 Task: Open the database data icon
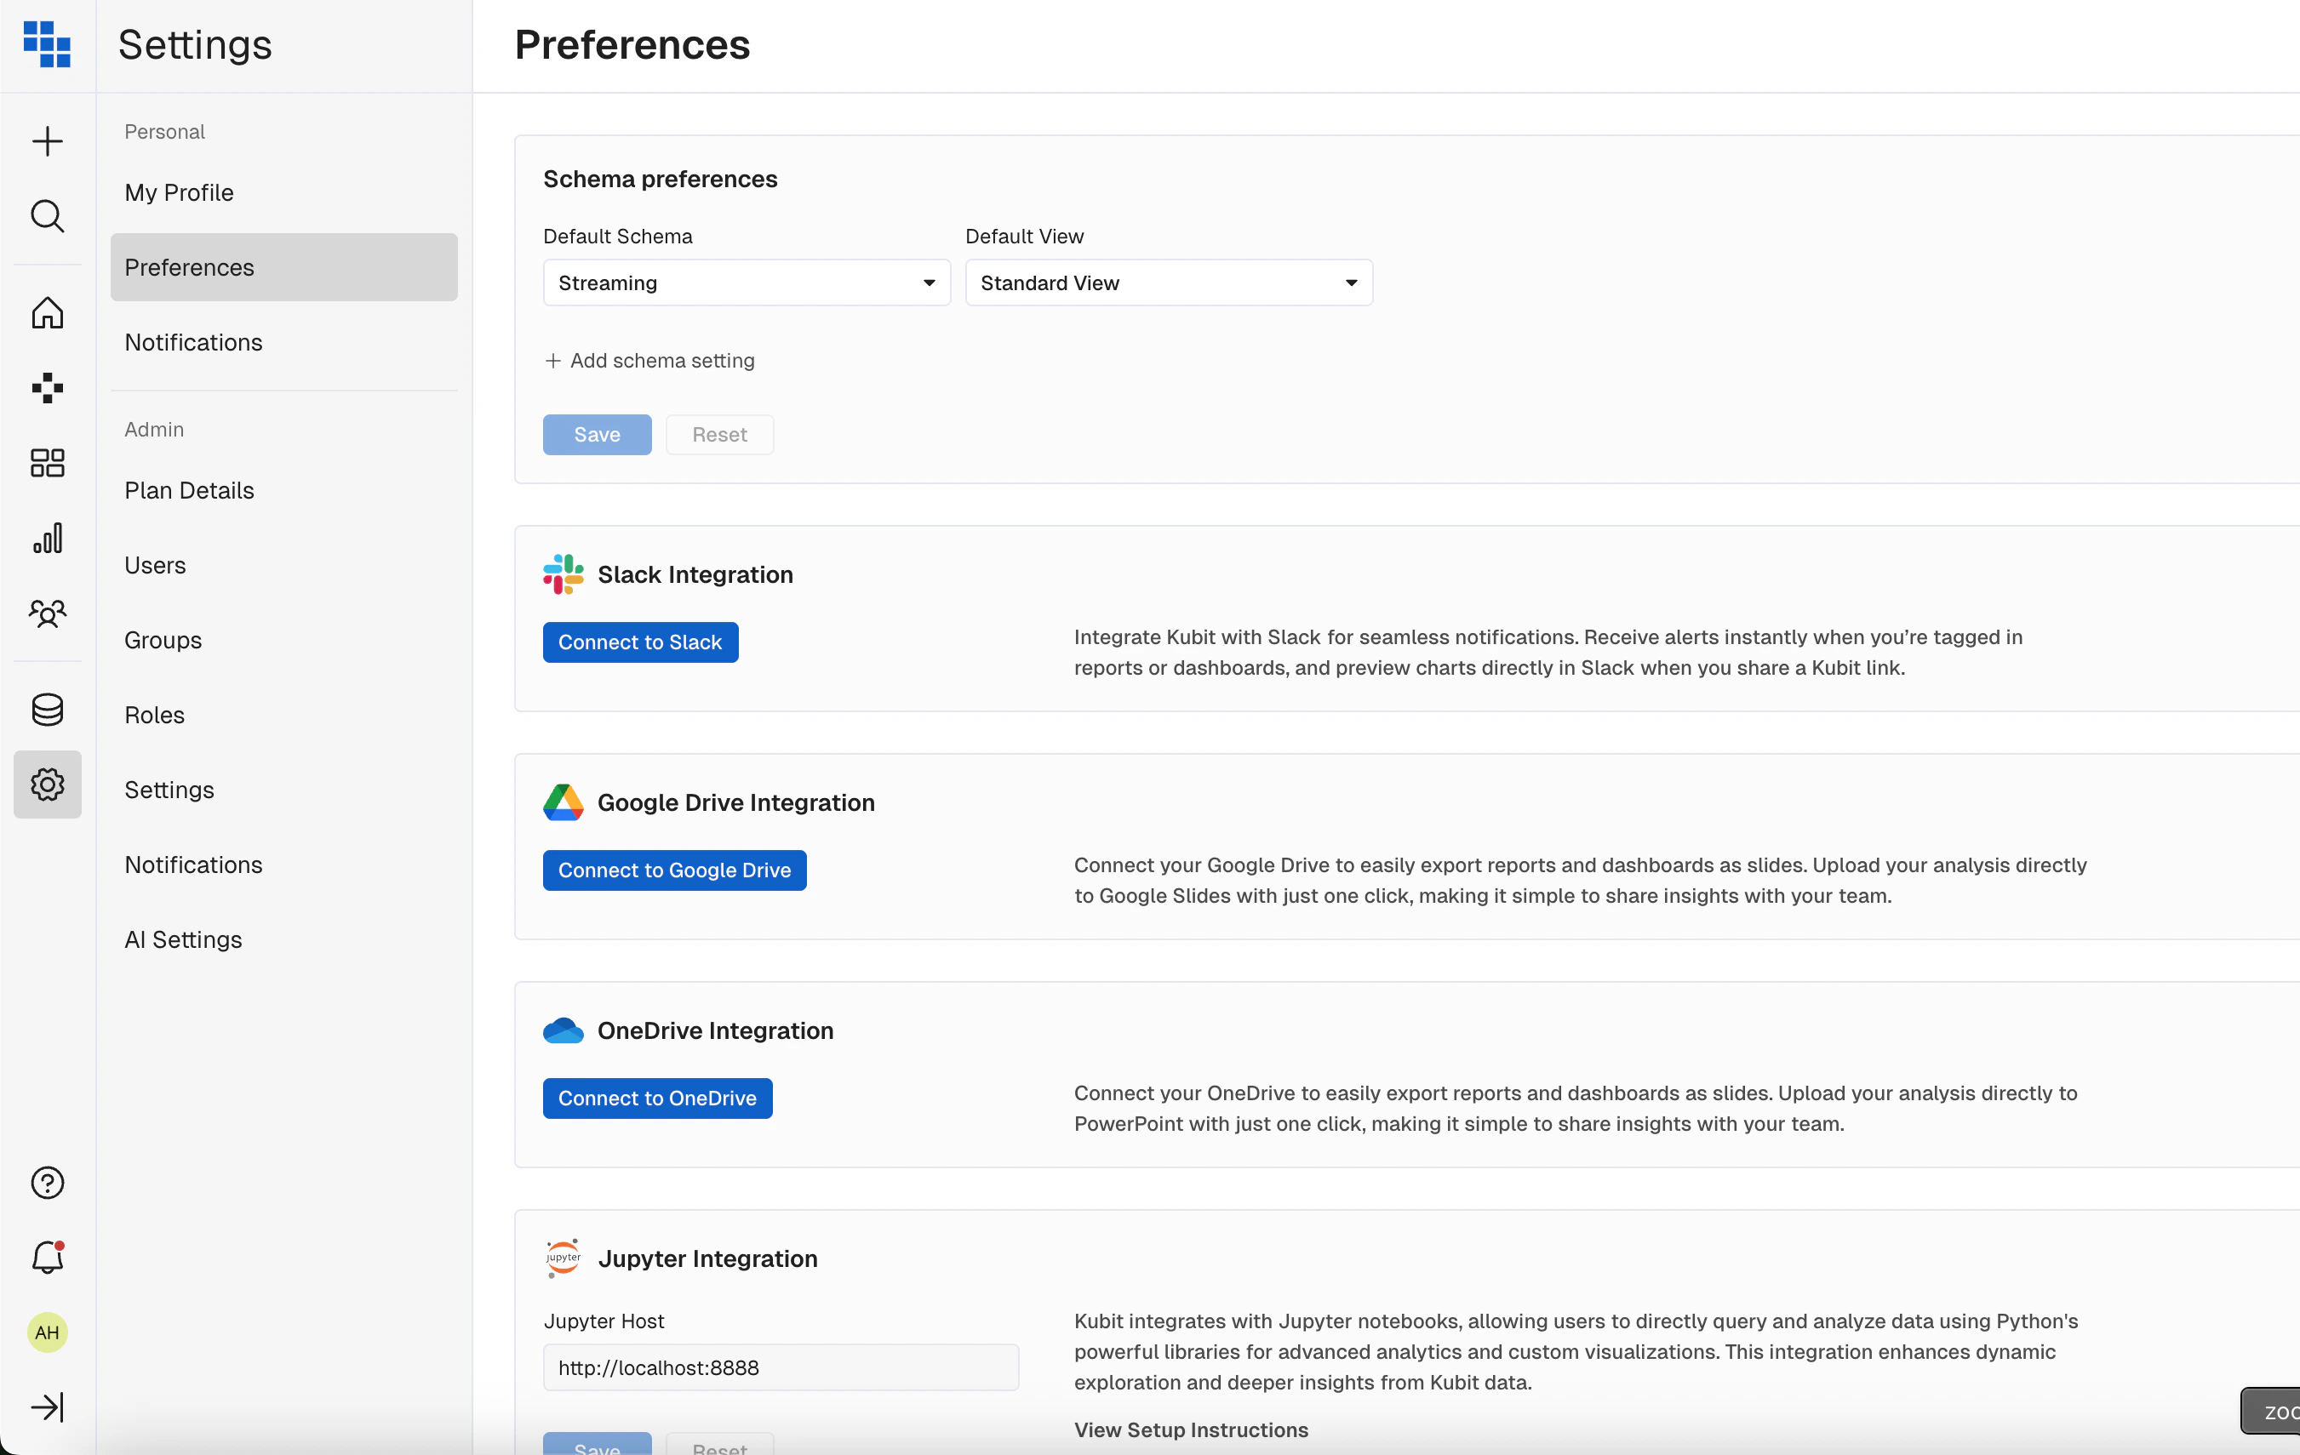click(x=47, y=710)
